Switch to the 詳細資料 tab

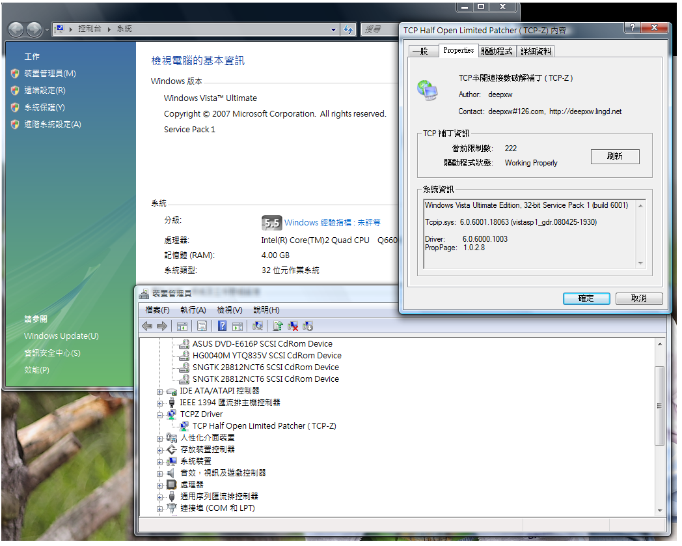536,51
